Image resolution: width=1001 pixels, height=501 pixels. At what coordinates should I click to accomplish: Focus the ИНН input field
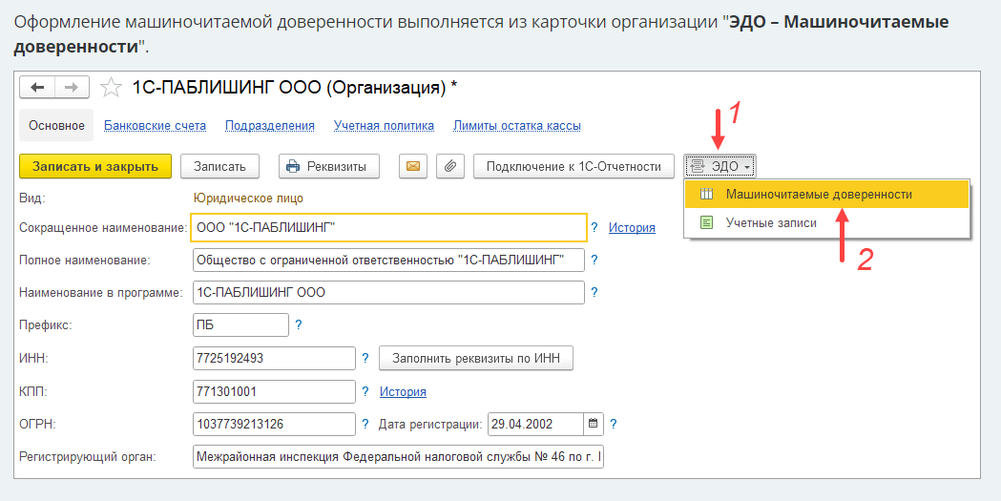(x=274, y=359)
